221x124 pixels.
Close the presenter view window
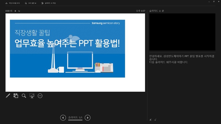219,2
